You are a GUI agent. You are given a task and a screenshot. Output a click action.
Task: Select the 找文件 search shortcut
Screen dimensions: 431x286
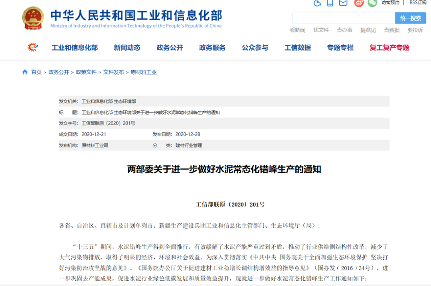click(321, 30)
